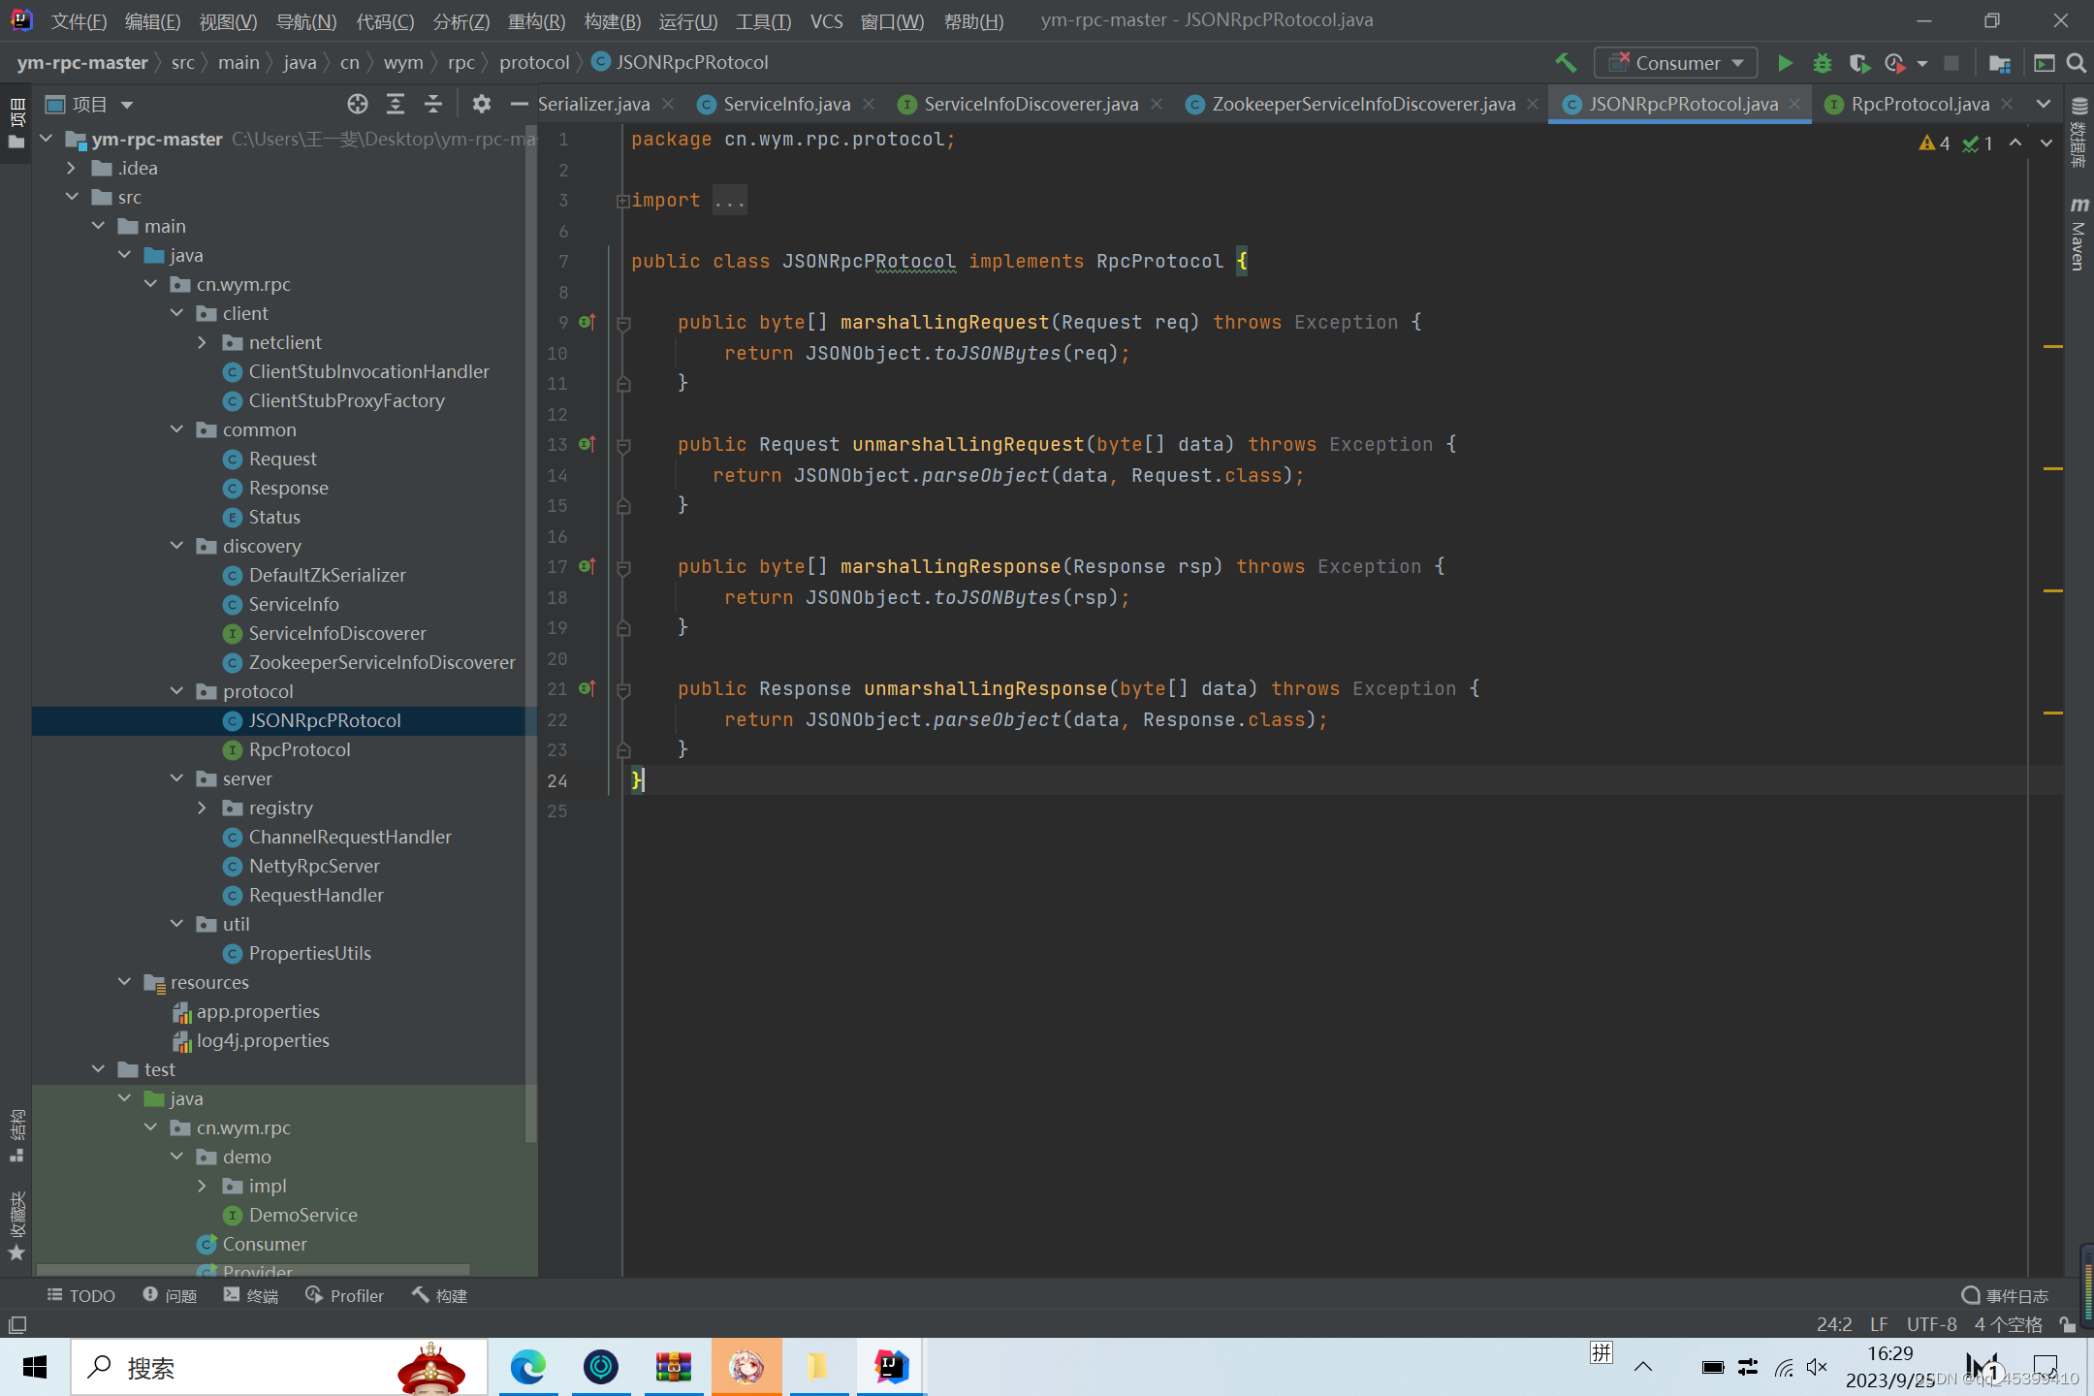The height and width of the screenshot is (1396, 2094).
Task: Open project panel settings gear
Action: tap(481, 104)
